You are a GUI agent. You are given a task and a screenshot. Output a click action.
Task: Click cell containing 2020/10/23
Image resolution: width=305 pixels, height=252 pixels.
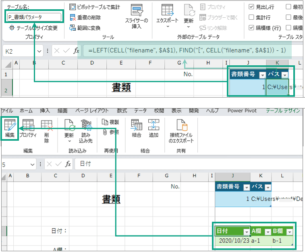coord(233,241)
